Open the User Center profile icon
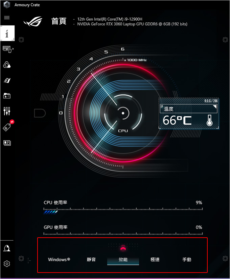This screenshot has height=279, width=230. pyautogui.click(x=7, y=248)
